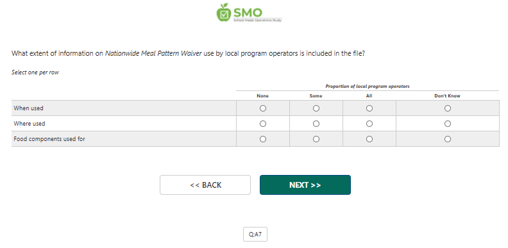Select None for Where used
508x248 pixels.
[x=263, y=124]
